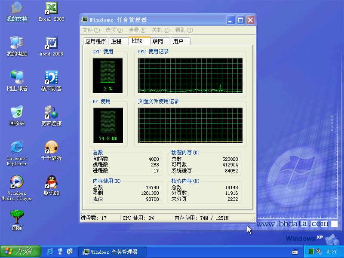The width and height of the screenshot is (344, 258).
Task: Click the CPU 使用记录 history graph
Action: tap(190, 76)
